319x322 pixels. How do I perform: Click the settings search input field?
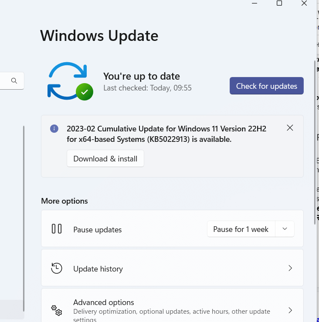point(12,80)
